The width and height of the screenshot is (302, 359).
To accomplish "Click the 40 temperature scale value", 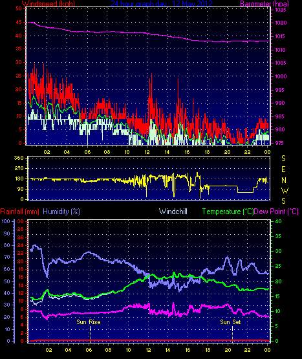I will [278, 221].
